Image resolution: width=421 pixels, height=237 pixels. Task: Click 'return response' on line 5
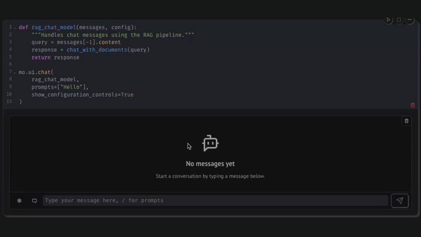click(55, 57)
